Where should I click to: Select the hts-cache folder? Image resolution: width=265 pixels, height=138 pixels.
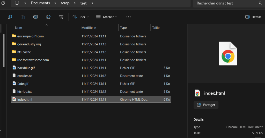pyautogui.click(x=24, y=52)
